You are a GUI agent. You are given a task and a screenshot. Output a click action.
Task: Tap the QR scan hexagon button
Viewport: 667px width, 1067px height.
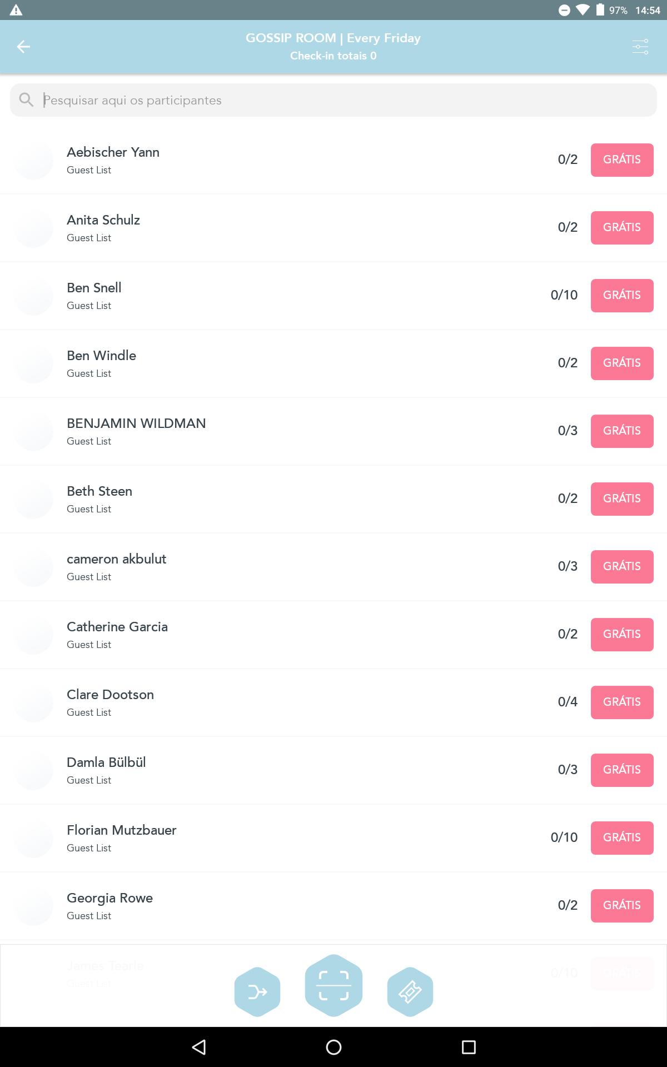tap(333, 985)
